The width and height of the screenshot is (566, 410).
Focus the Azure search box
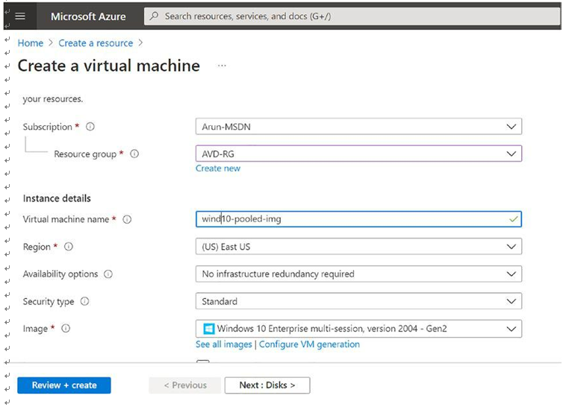(x=352, y=16)
